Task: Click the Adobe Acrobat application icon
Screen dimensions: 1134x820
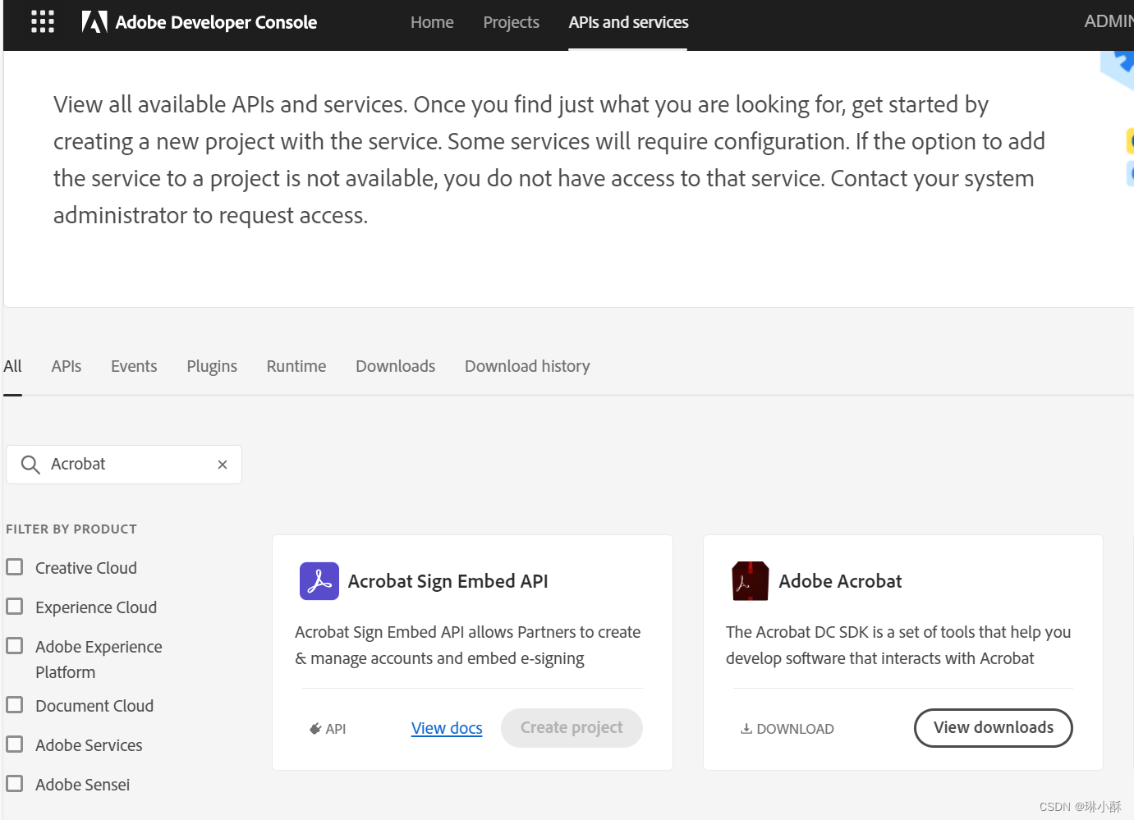Action: pos(749,580)
